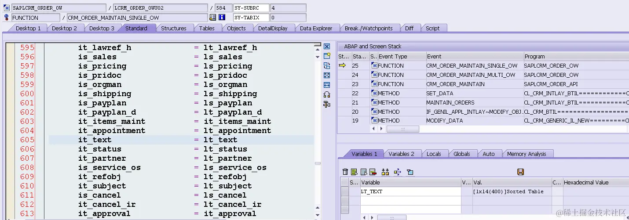Screen dimensions: 629x220
Task: Click the gear icon beside the FUNCTION field
Action: (7, 18)
